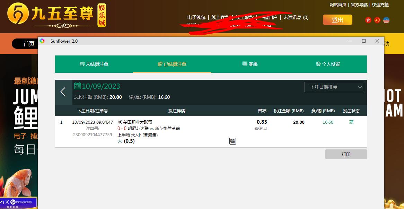This screenshot has height=209, width=404.
Task: Click the 上半场 大/小 (香港盘) bet type
Action: (138, 135)
